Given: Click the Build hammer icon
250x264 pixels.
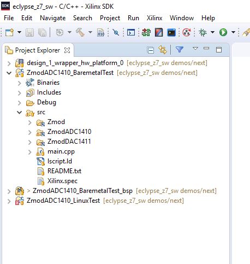Looking at the screenshot, I should 80,32.
